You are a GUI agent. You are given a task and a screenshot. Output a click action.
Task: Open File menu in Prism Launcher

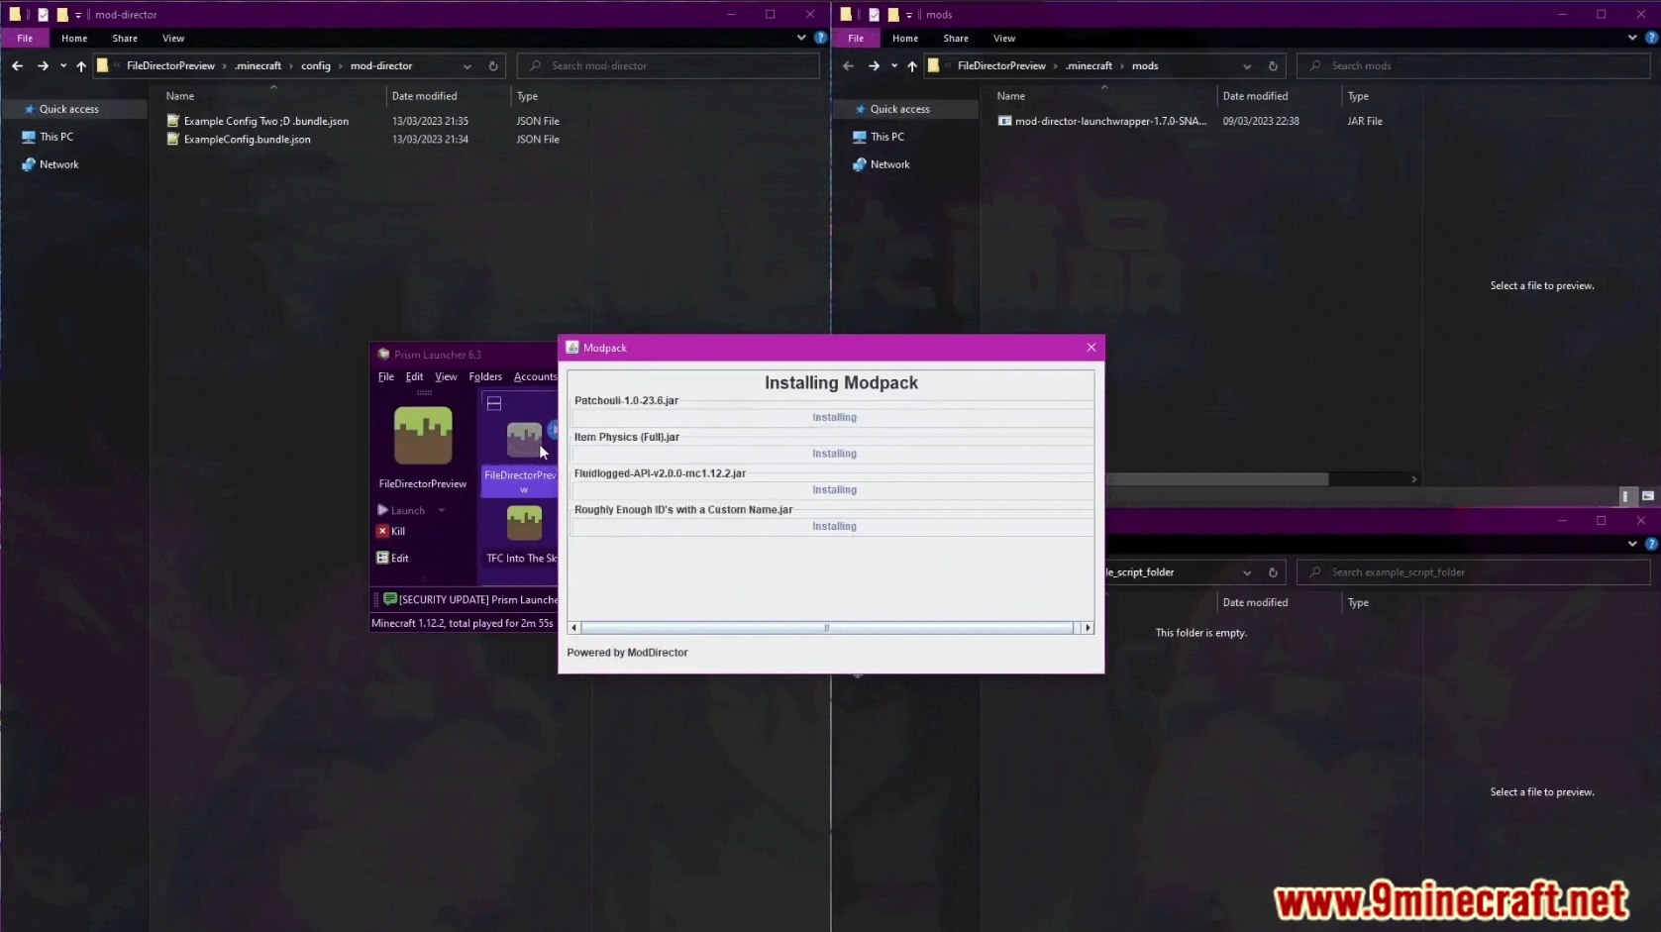[386, 377]
